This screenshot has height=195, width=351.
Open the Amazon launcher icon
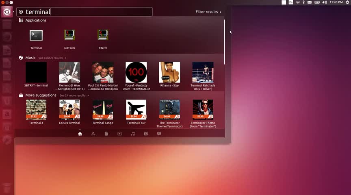[x=7, y=114]
